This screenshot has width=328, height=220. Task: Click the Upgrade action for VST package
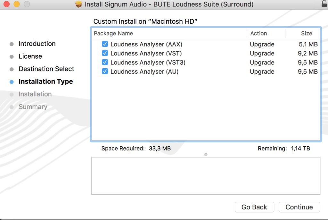(262, 53)
